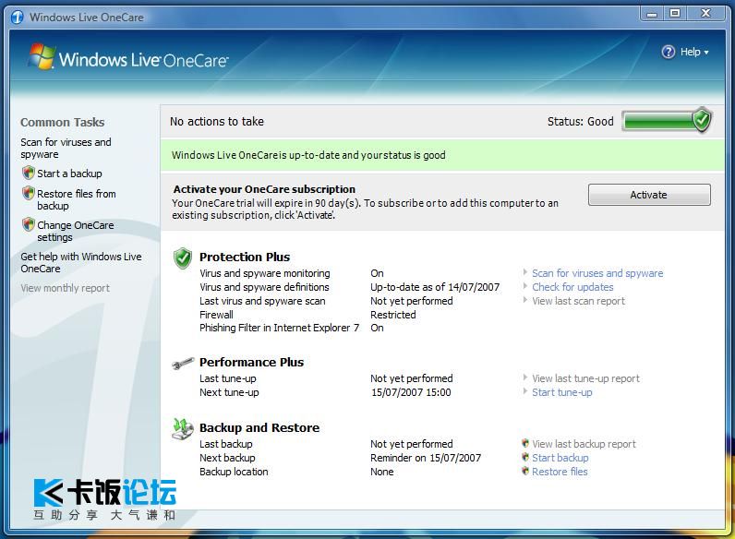Screen dimensions: 735x539
Task: Click the Protection Plus green shield icon
Action: click(182, 258)
